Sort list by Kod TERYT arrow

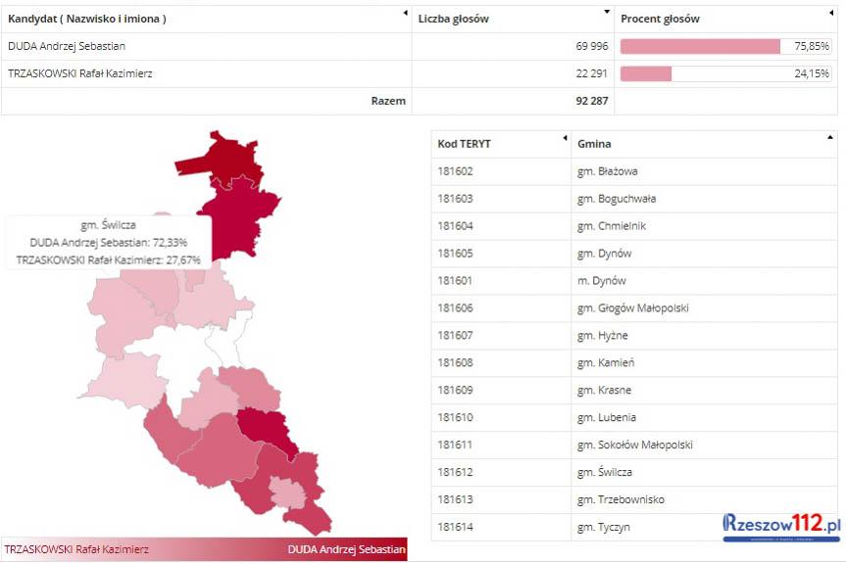point(565,137)
